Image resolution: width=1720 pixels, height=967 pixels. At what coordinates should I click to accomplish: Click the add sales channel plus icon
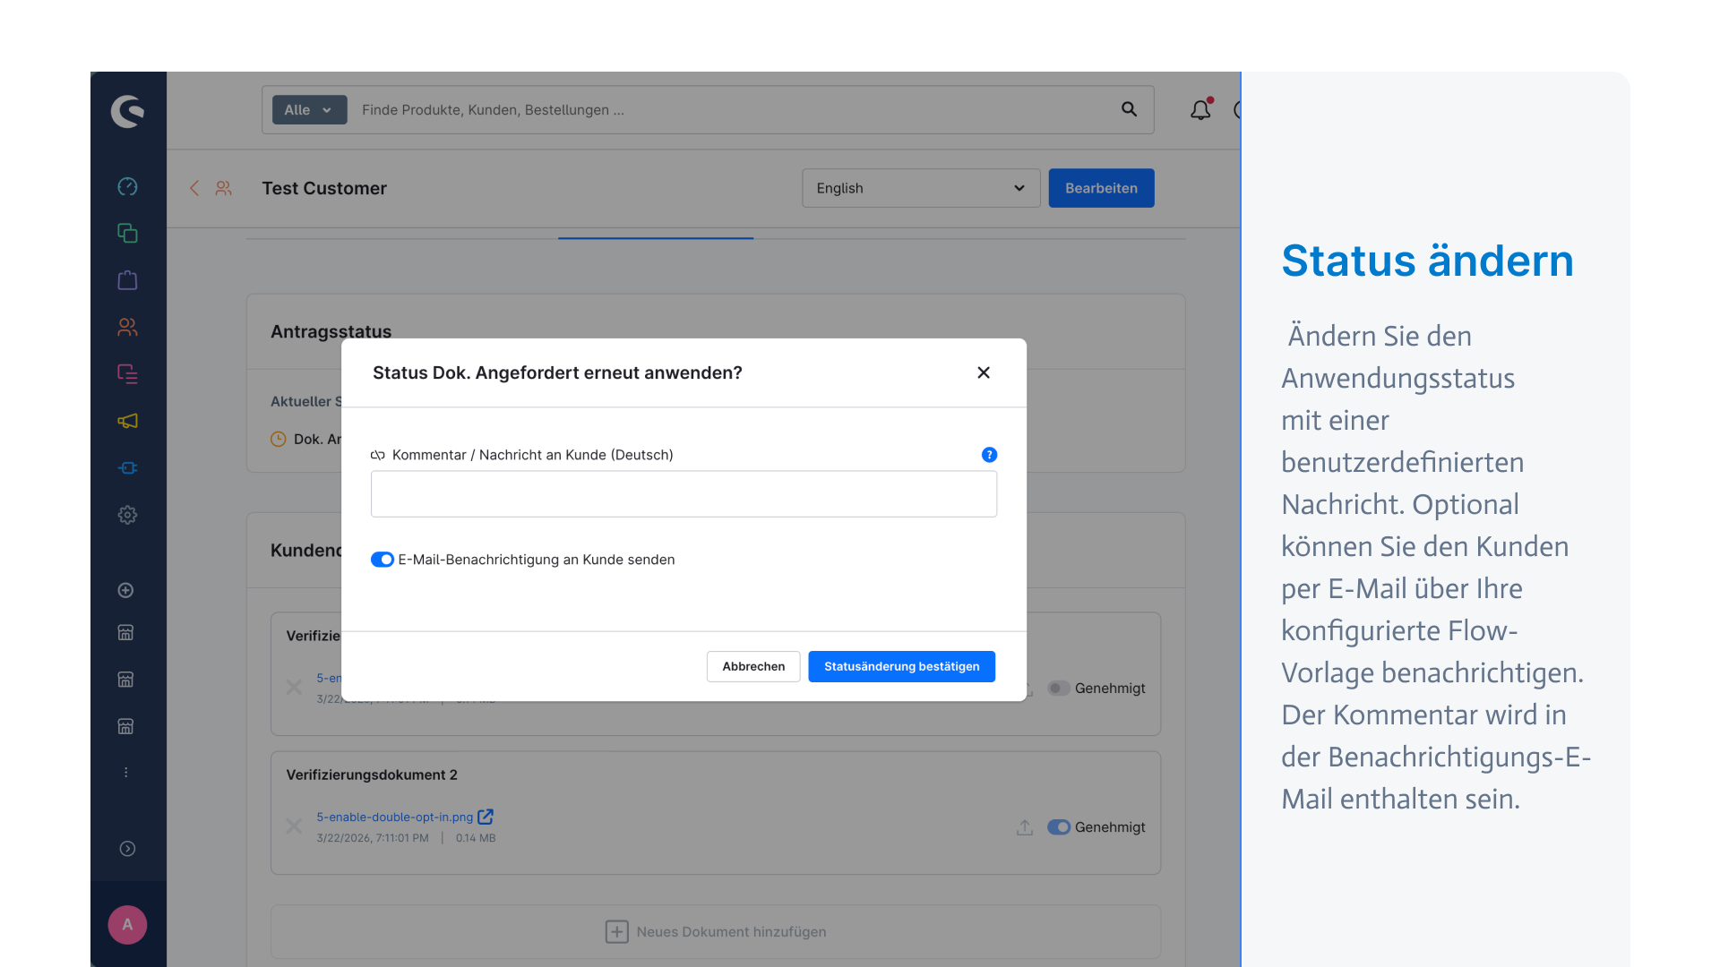[x=126, y=590]
